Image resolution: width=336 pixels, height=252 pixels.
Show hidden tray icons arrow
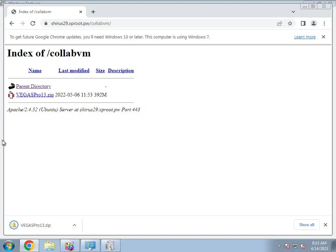click(279, 246)
